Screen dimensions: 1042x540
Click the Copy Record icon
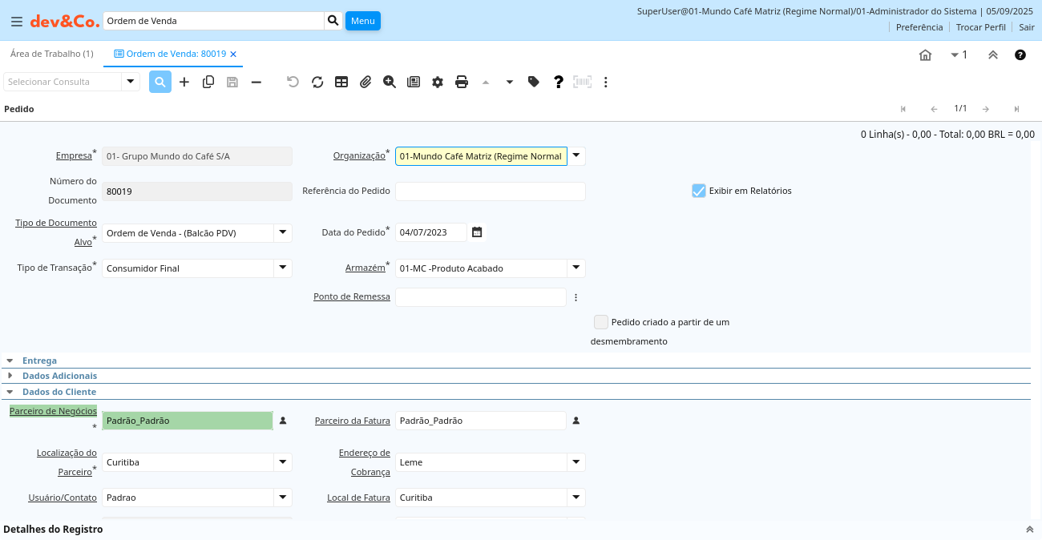point(208,82)
